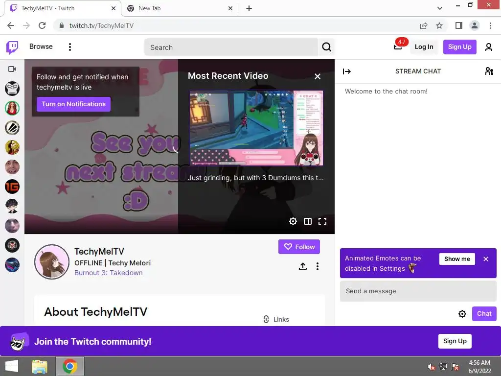Open the Just grinding video title
The height and width of the screenshot is (376, 501).
[255, 178]
